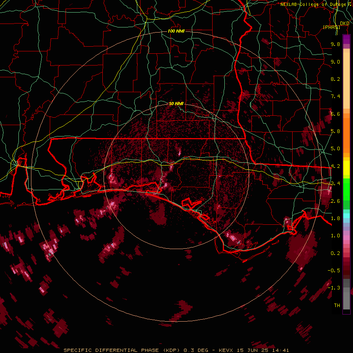Click the 9.0 legend value
The image size is (353, 353).
(x=335, y=62)
